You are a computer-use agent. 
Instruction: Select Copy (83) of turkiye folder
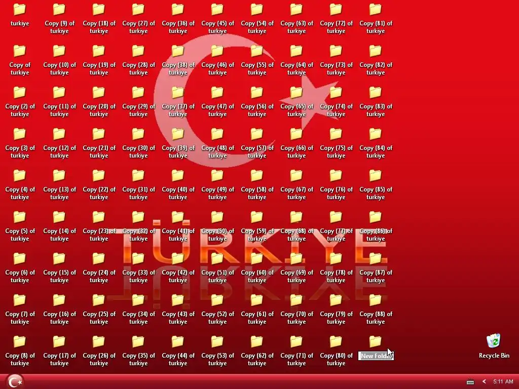(x=376, y=92)
